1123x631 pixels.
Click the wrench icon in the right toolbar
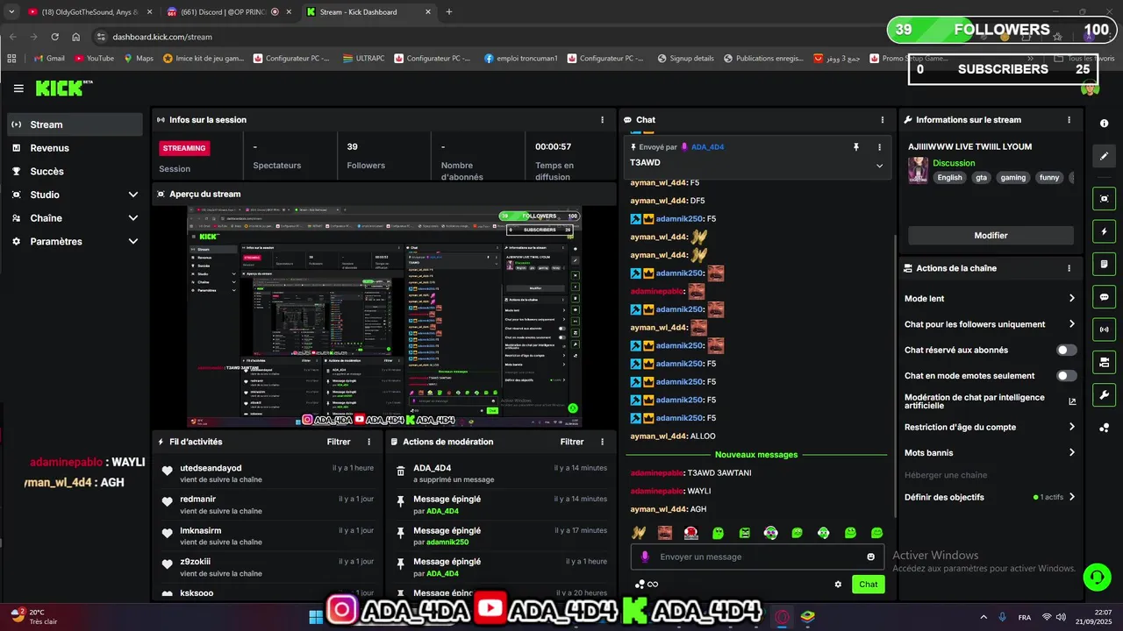1104,394
